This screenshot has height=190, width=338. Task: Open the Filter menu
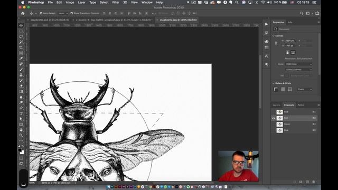[116, 2]
